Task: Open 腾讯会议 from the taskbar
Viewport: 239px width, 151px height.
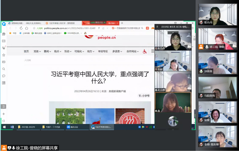Action: 72,127
